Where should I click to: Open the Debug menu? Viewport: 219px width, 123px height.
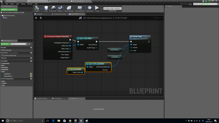tap(23, 4)
